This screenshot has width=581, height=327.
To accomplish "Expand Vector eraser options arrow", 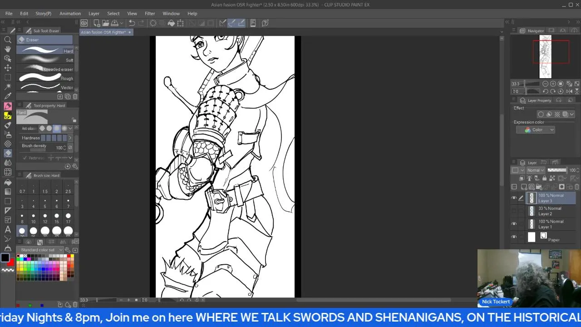I will [70, 158].
